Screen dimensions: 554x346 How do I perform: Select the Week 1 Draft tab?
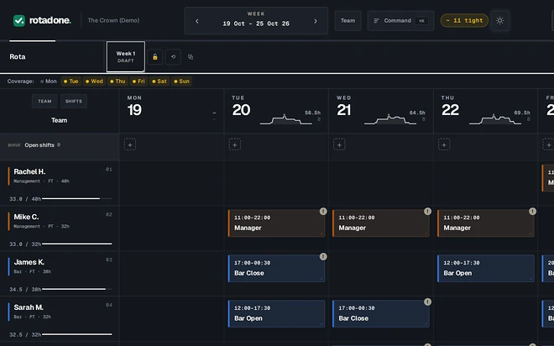(126, 56)
